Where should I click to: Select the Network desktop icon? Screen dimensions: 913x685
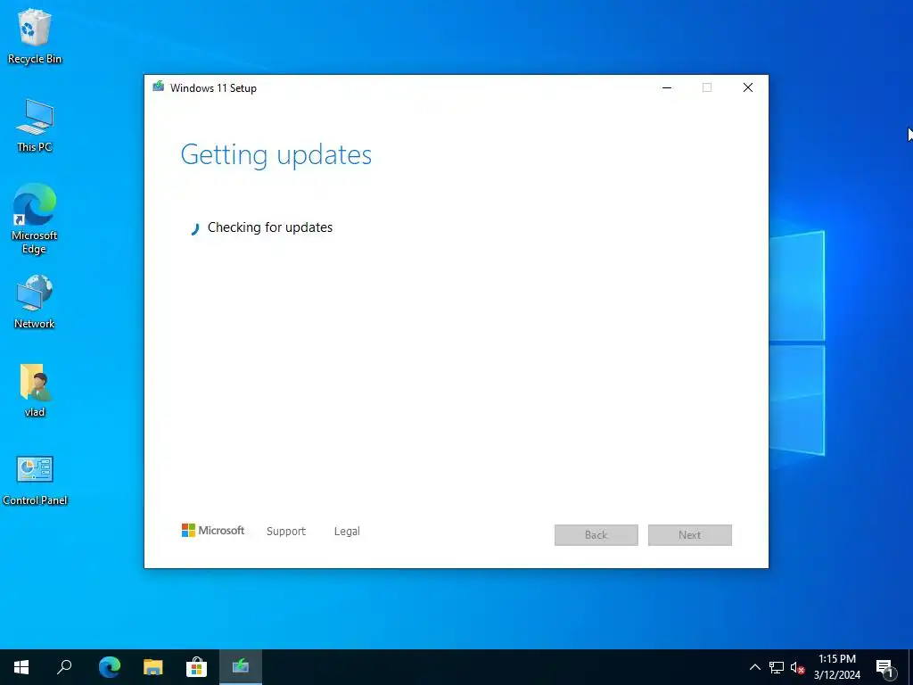[35, 301]
